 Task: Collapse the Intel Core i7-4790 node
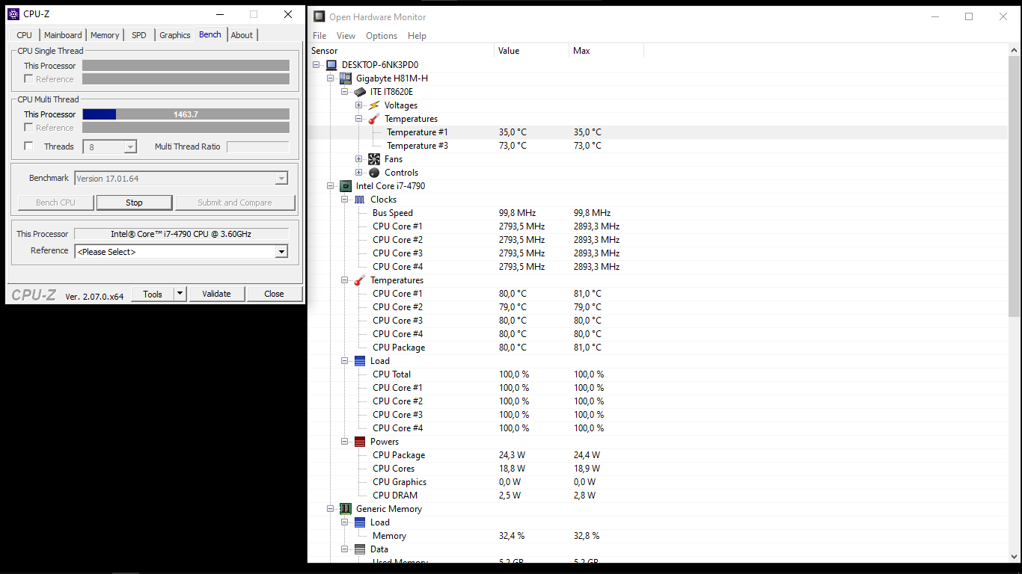tap(331, 186)
